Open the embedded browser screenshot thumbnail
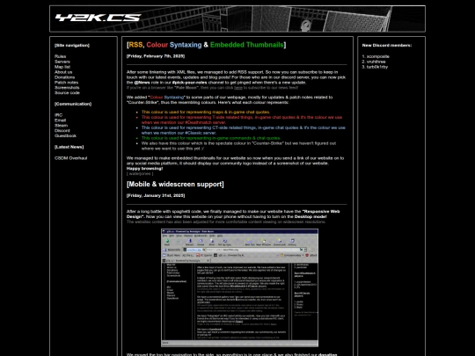The height and width of the screenshot is (356, 475). (239, 287)
